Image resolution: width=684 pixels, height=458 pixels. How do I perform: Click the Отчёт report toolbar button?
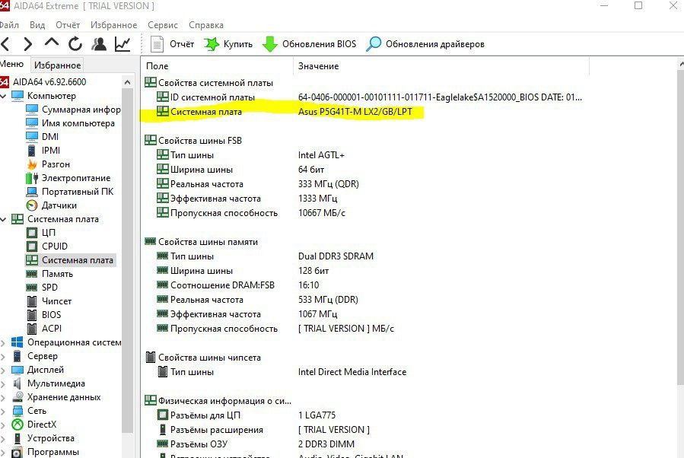pyautogui.click(x=172, y=44)
